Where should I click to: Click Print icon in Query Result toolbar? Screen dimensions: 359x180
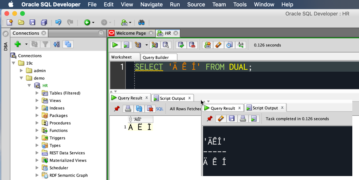(128, 108)
